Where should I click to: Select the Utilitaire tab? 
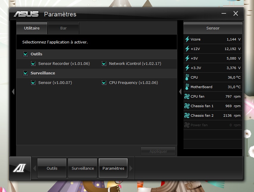click(32, 28)
